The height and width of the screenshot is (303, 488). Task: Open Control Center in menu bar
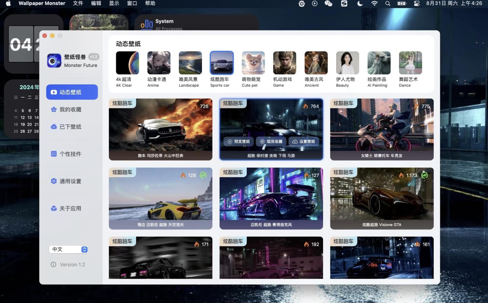point(416,3)
